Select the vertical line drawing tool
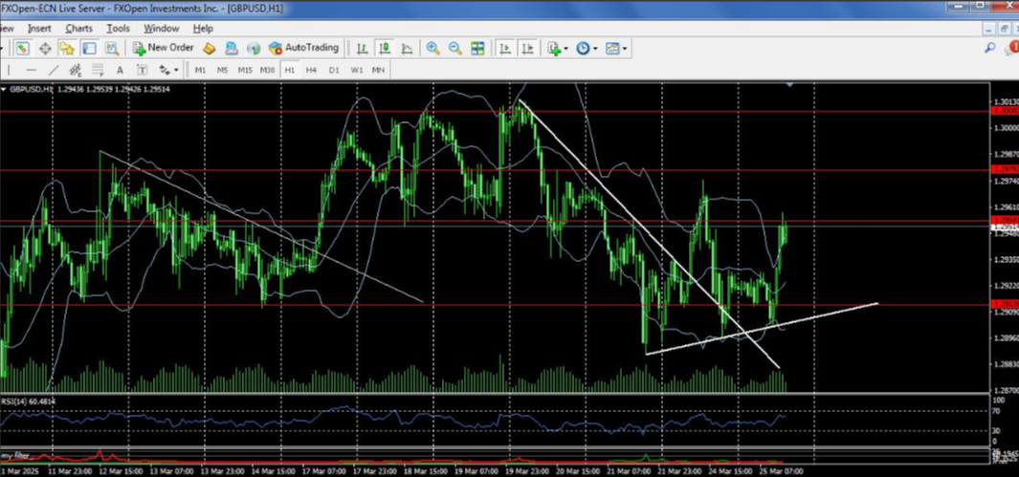This screenshot has width=1019, height=477. click(x=9, y=70)
